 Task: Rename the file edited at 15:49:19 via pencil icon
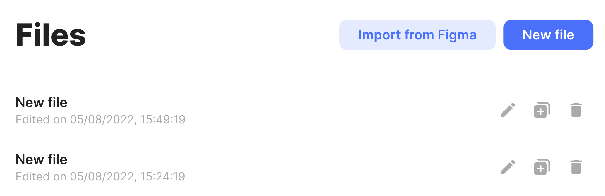click(x=508, y=110)
